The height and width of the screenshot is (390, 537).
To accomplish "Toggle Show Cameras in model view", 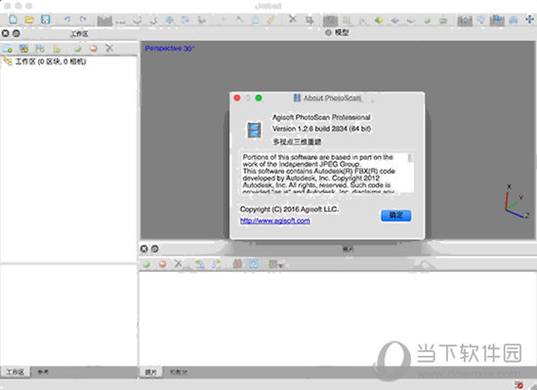I will [x=465, y=20].
